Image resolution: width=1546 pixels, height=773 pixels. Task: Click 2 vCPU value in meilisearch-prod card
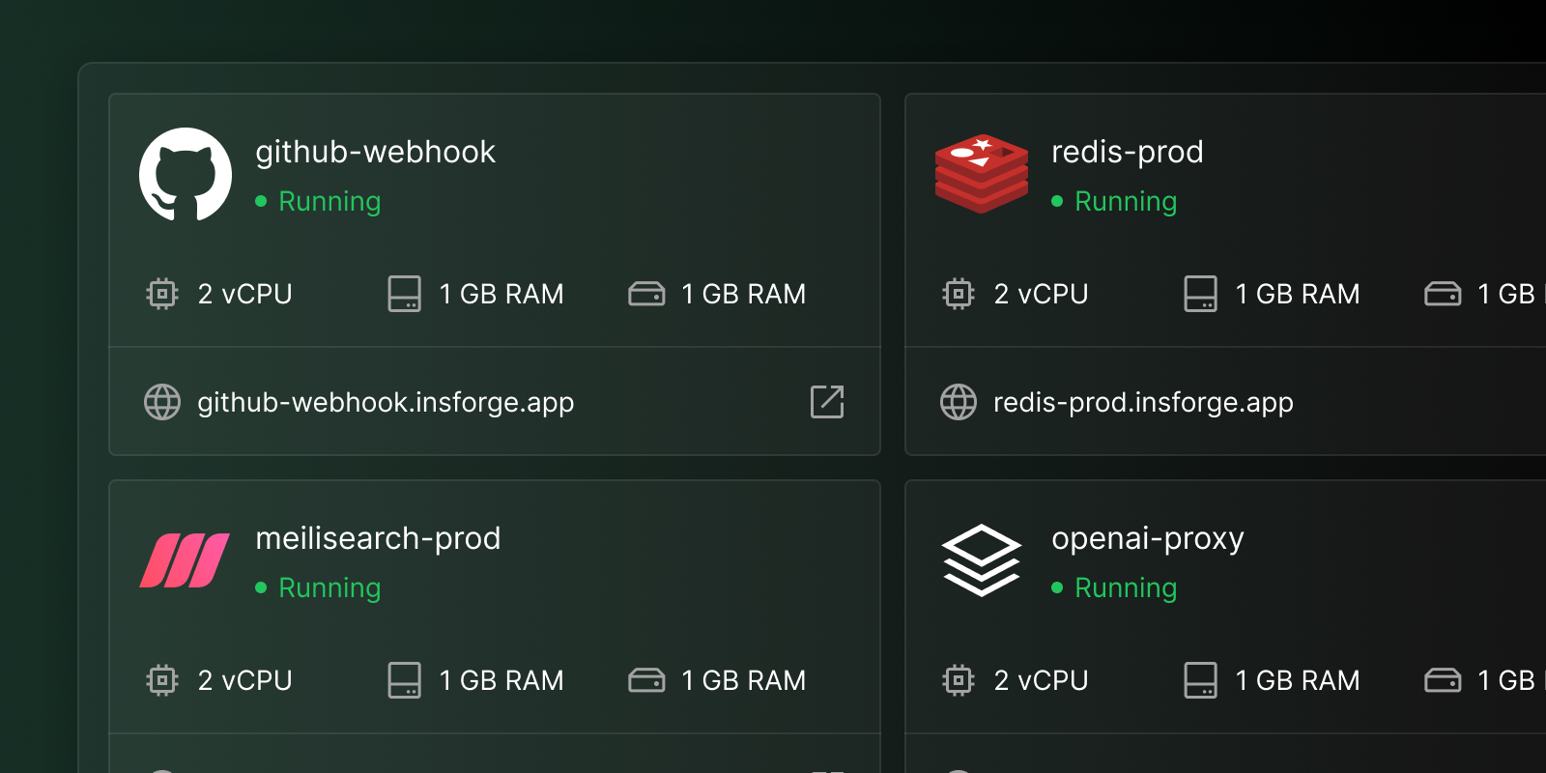[244, 680]
